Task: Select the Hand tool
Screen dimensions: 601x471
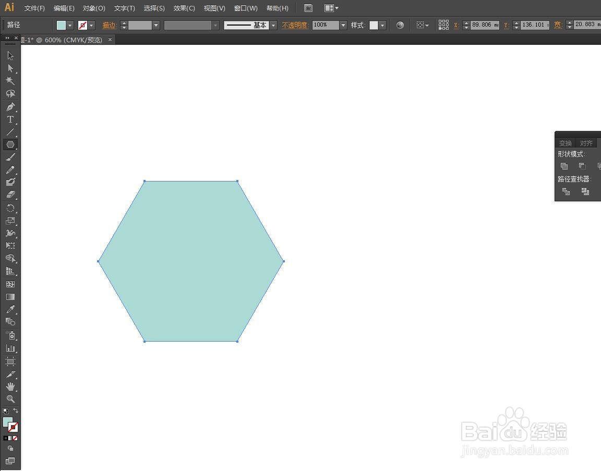Action: (x=10, y=387)
